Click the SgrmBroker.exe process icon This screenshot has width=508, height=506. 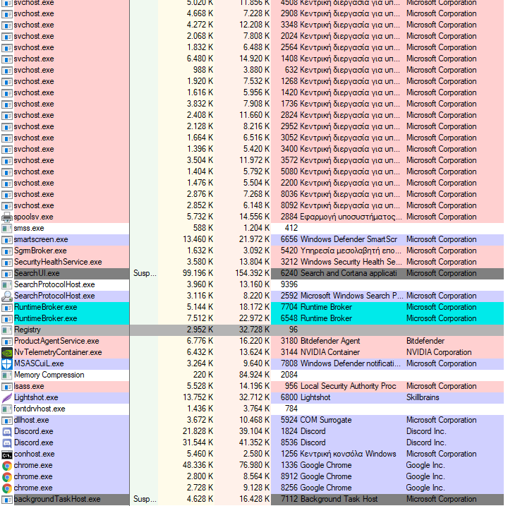click(x=7, y=251)
